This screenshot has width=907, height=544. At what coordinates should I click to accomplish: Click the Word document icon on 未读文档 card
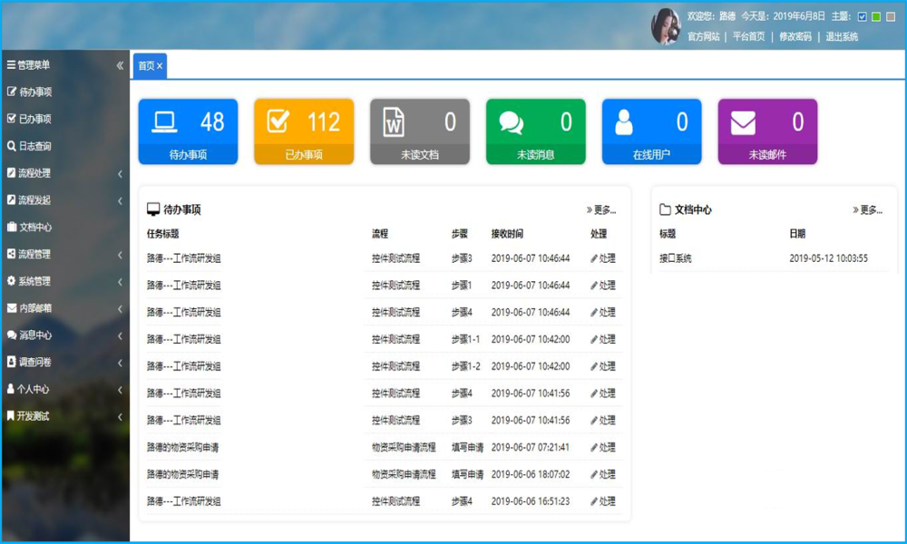pos(394,122)
